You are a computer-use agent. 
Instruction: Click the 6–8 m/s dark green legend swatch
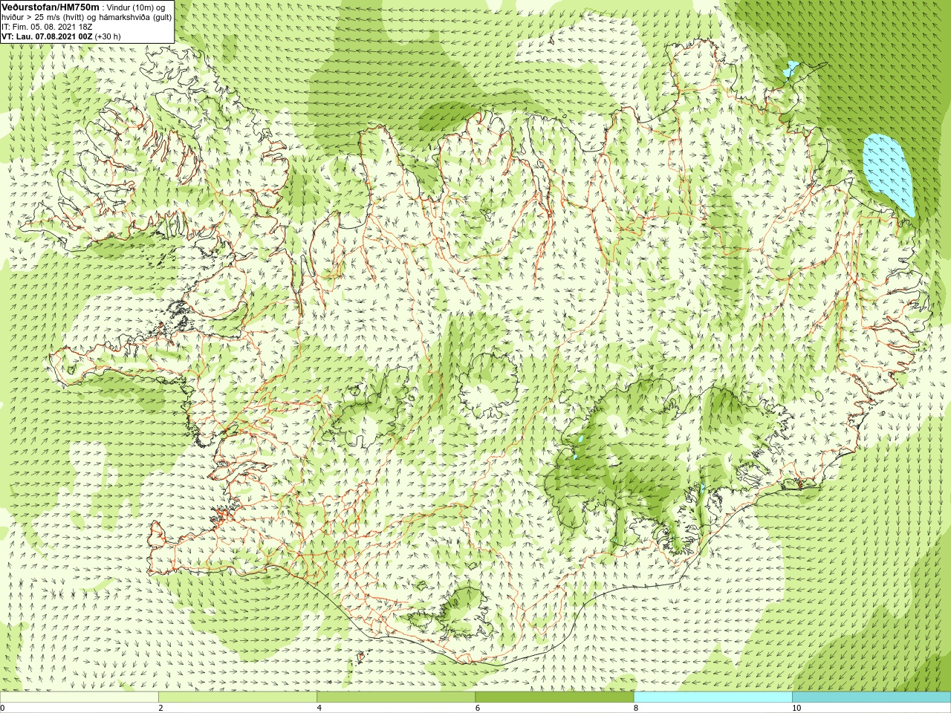tap(554, 697)
